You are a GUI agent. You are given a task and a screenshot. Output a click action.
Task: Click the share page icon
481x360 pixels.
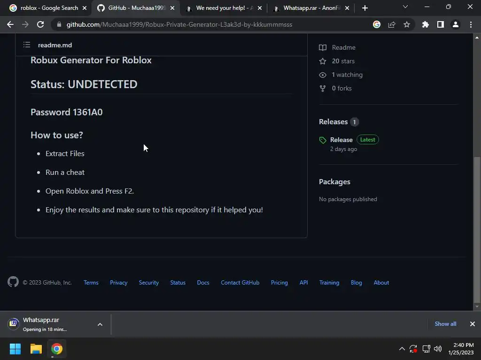(392, 24)
